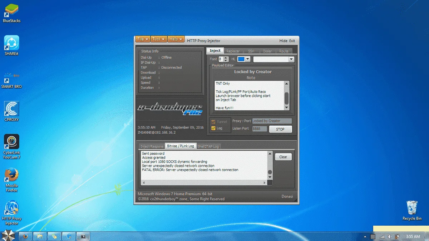The image size is (429, 241).
Task: Click the Note scrollbar up arrow
Action: point(286,84)
